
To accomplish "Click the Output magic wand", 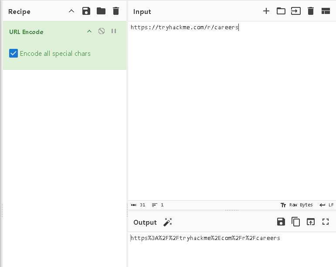I will [x=168, y=222].
